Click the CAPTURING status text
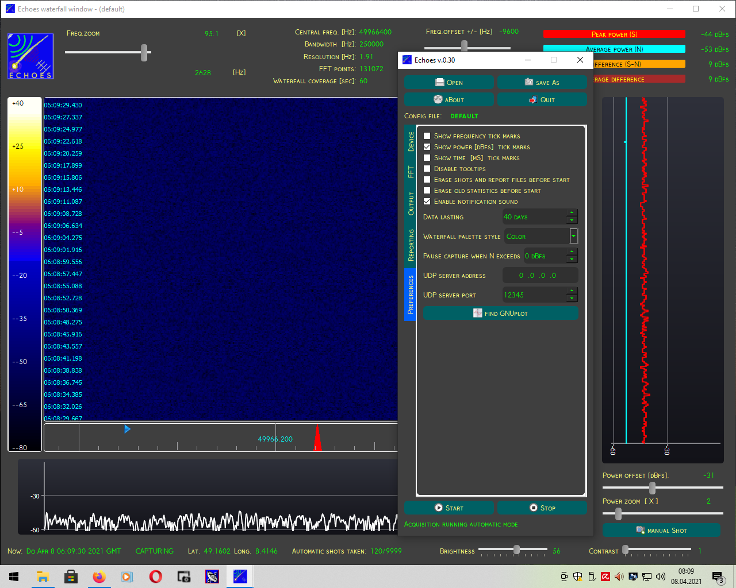 click(154, 551)
